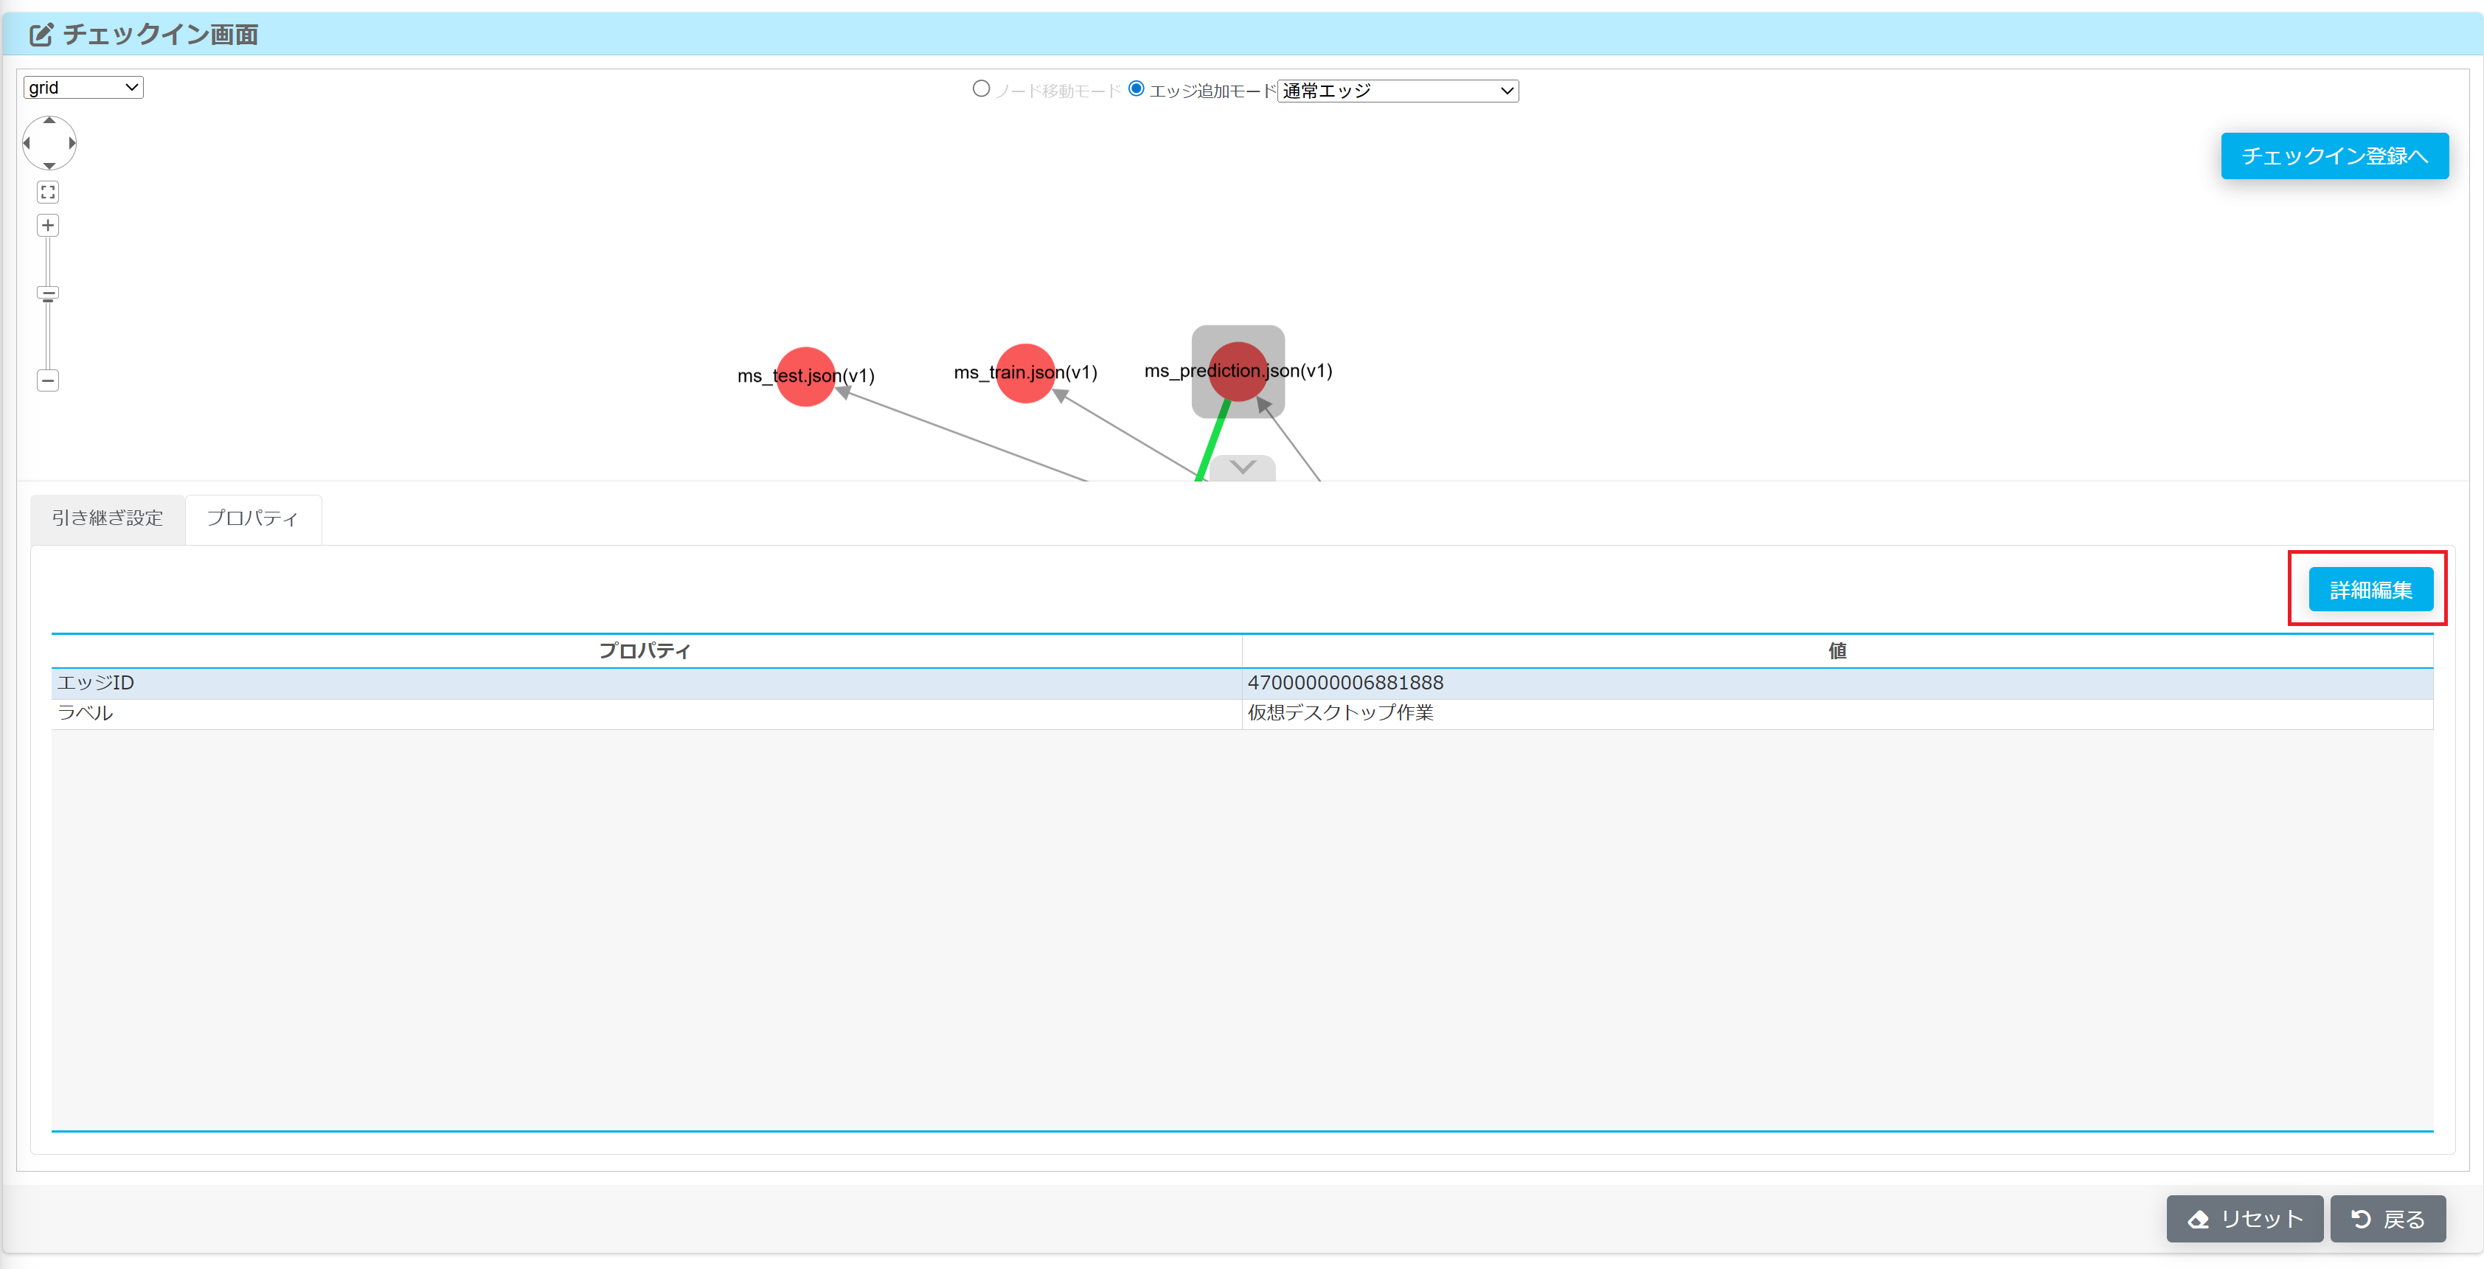Fit the graph to screen
The width and height of the screenshot is (2484, 1269).
click(48, 192)
